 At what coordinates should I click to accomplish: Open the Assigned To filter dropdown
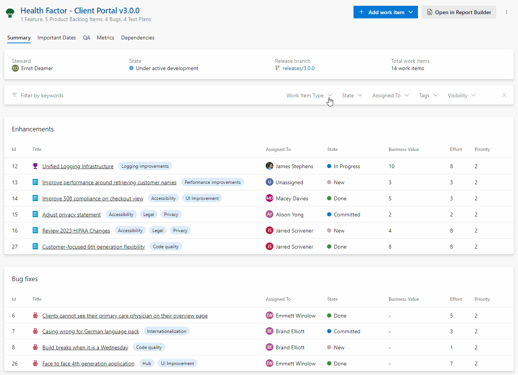click(x=390, y=95)
